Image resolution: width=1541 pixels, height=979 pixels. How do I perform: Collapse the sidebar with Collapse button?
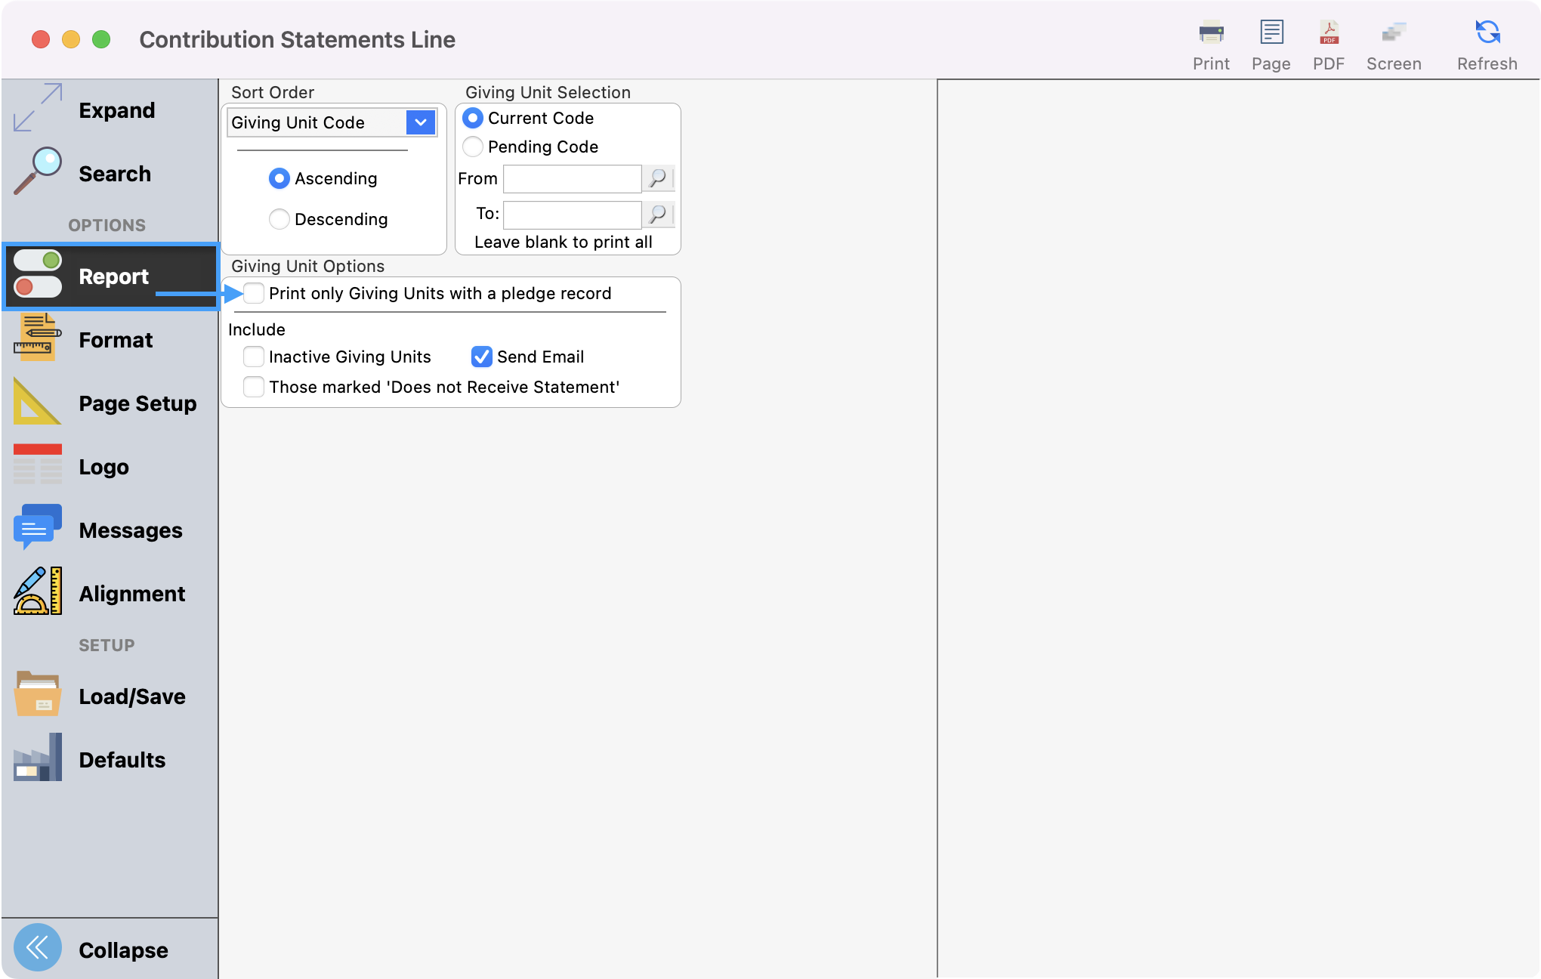pos(38,947)
